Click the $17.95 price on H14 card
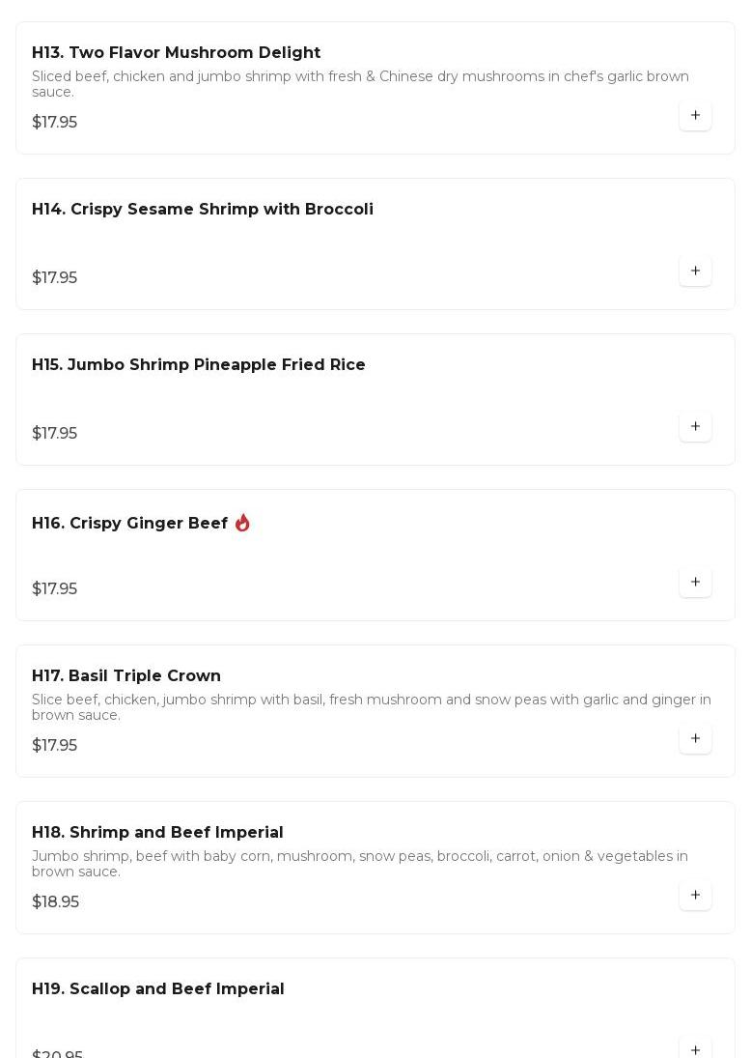This screenshot has height=1058, width=751. click(x=55, y=278)
